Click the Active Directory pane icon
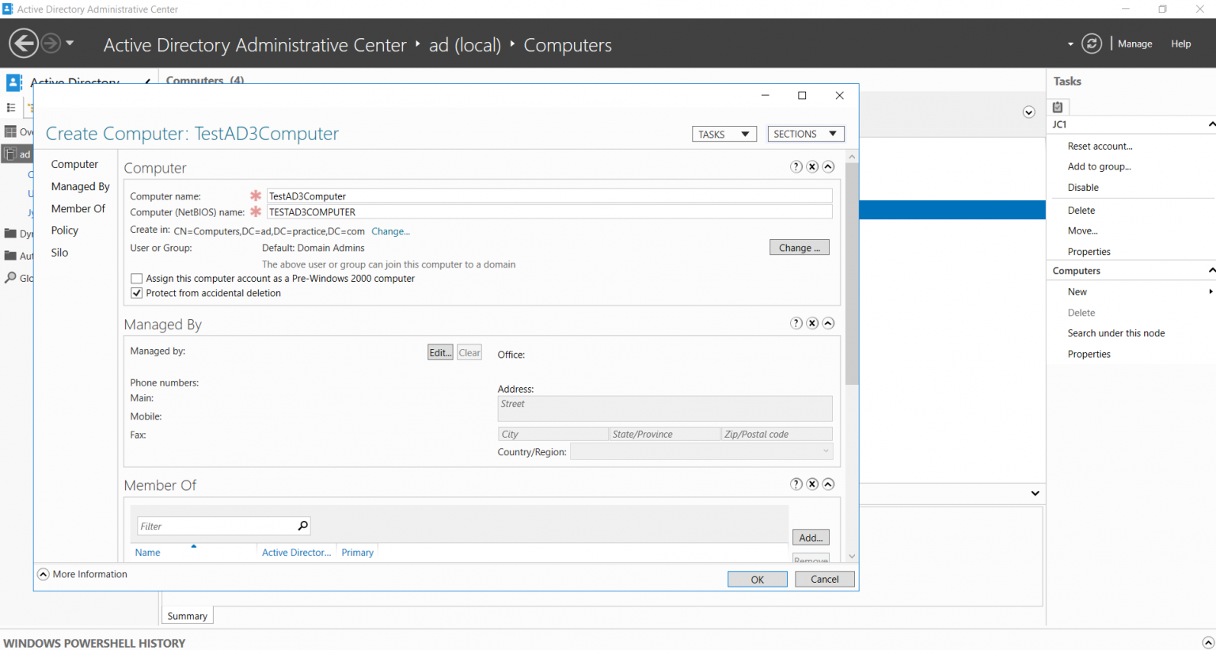 [x=14, y=82]
